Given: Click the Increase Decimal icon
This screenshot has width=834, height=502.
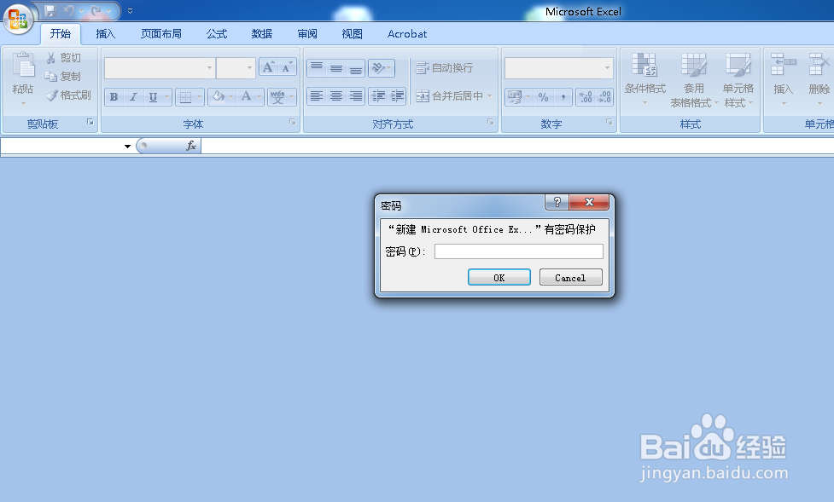Looking at the screenshot, I should coord(586,97).
